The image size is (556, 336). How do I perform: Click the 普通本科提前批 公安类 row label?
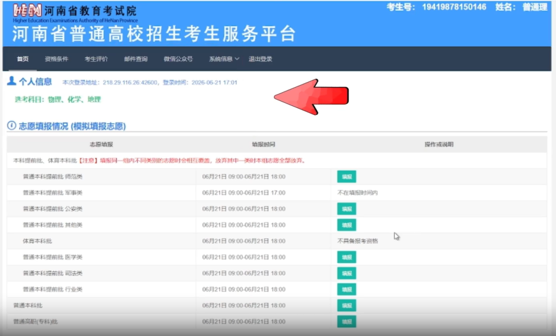[x=53, y=209]
